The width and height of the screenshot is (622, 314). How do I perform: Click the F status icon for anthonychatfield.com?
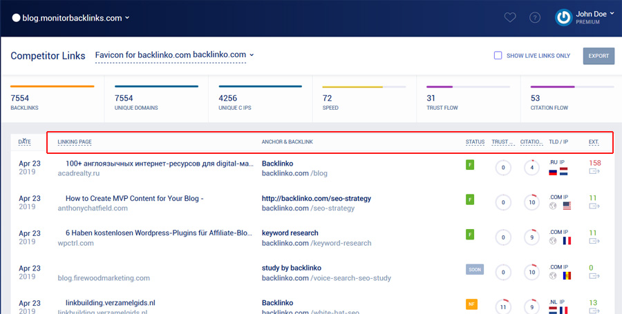coord(470,199)
